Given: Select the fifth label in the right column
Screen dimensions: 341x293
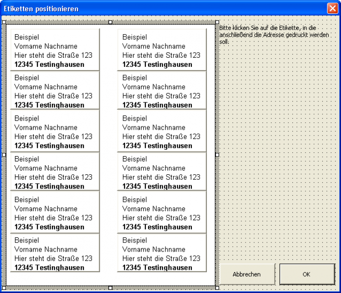Looking at the screenshot, I should click(162, 213).
